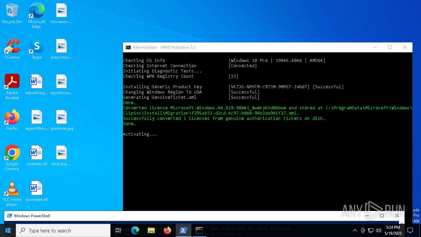Open the network status tray icon
Screen dimensions: 421x237
click(x=371, y=230)
